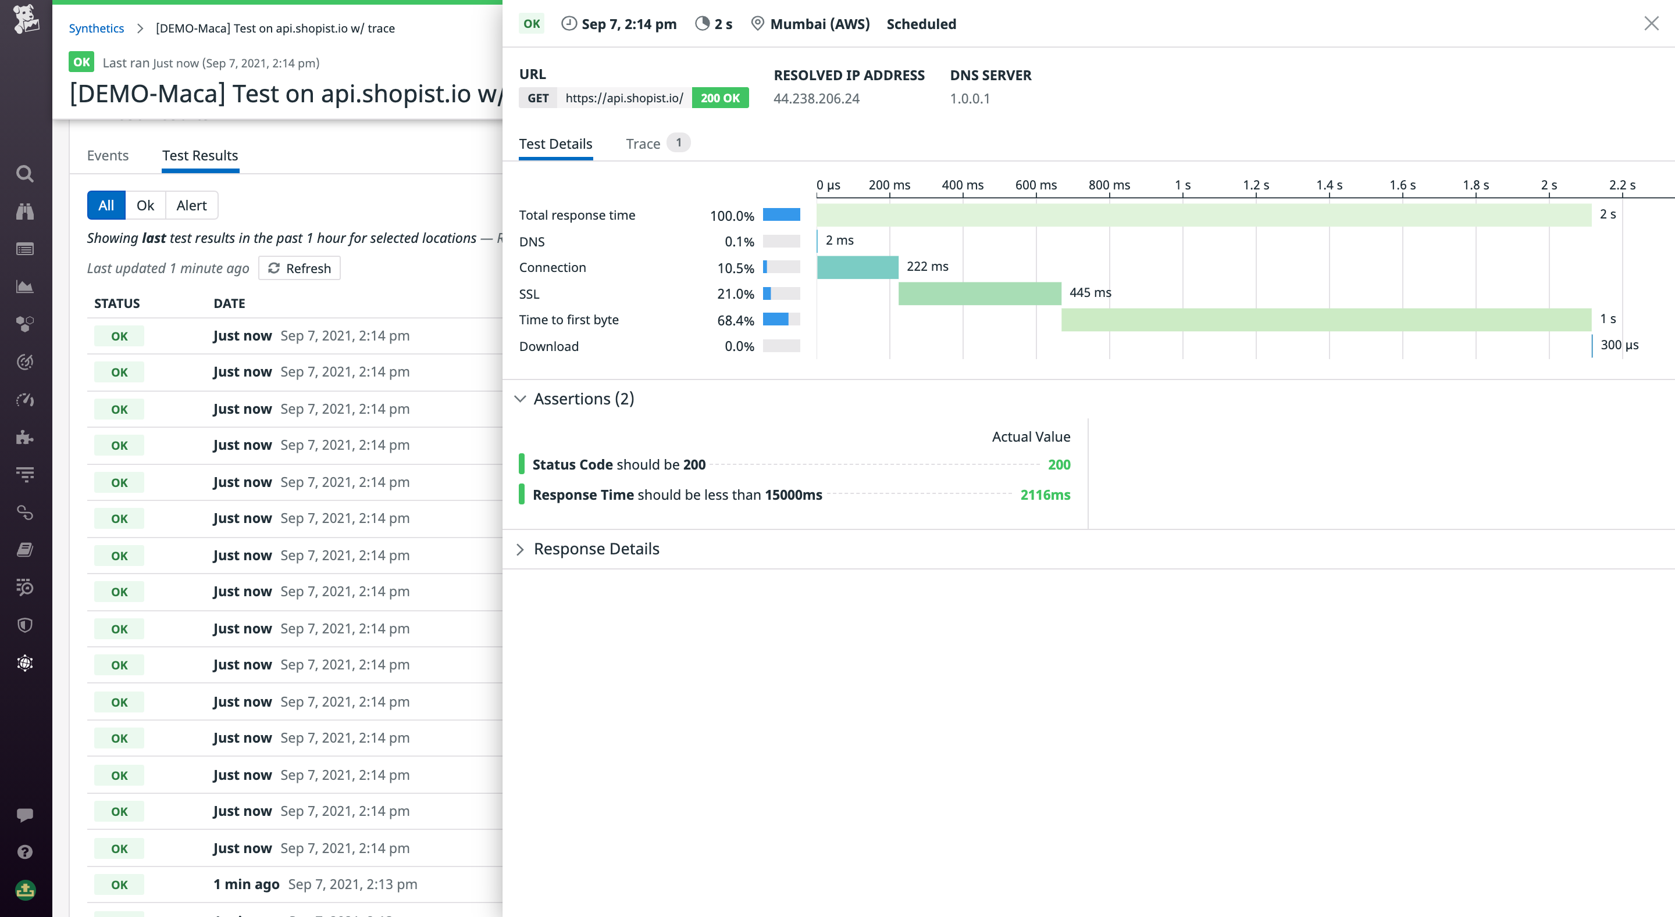Open the Synthetics breadcrumb link

(x=96, y=28)
